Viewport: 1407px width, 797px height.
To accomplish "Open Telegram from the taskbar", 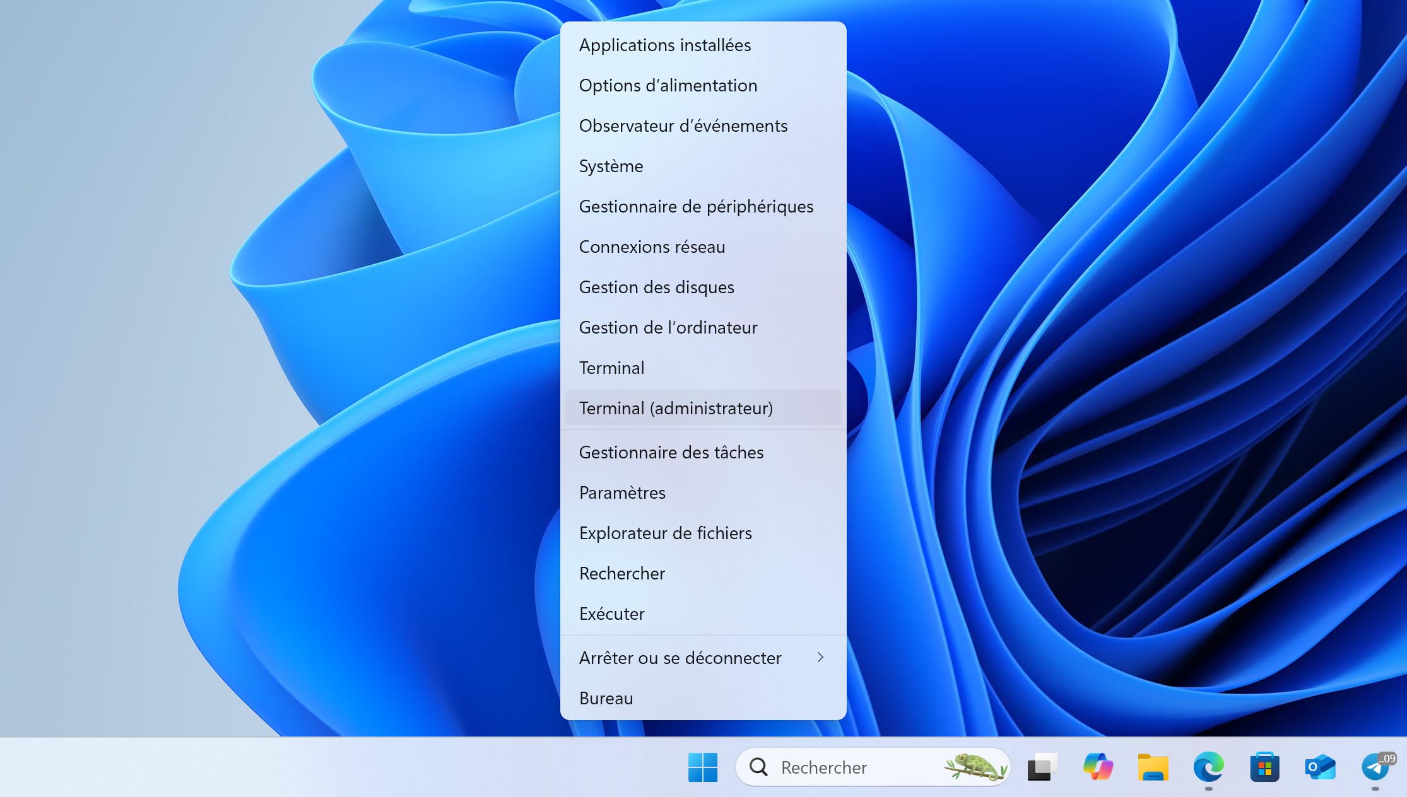I will point(1375,767).
